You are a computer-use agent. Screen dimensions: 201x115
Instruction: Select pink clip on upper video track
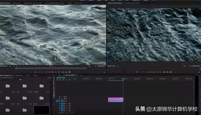point(116,98)
